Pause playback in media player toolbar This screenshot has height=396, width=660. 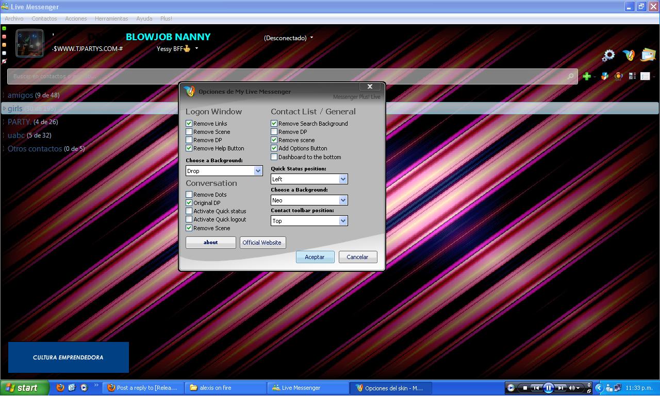point(548,388)
